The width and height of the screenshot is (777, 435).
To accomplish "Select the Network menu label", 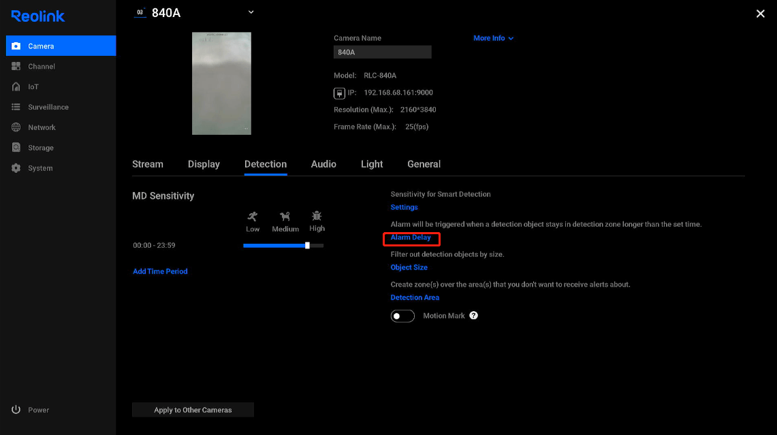I will (x=42, y=127).
